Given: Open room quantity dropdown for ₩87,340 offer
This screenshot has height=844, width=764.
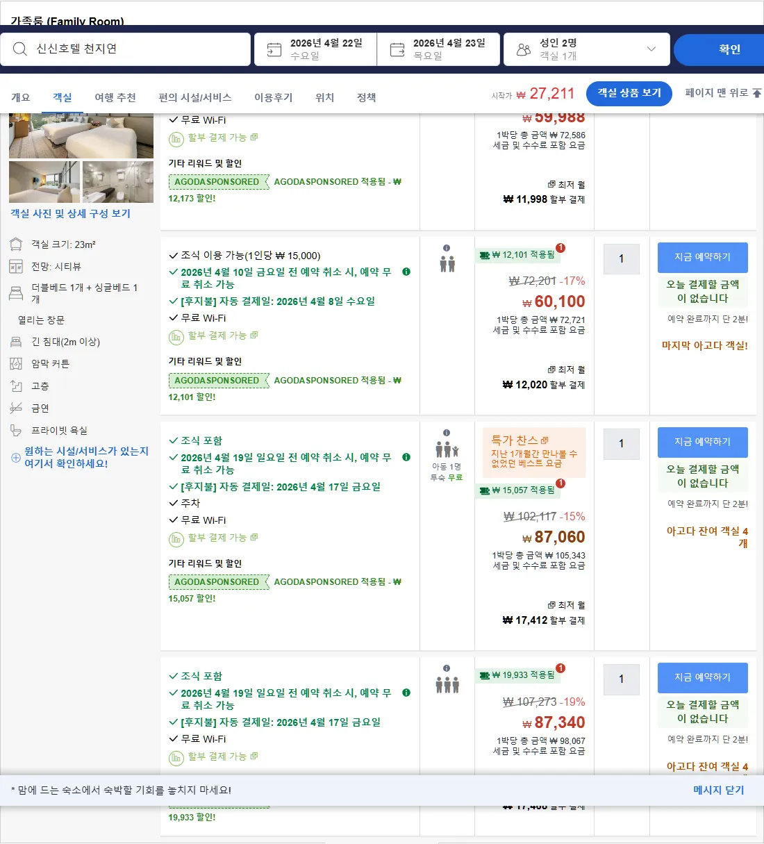Looking at the screenshot, I should pos(622,679).
